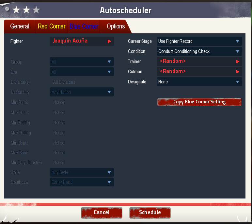Open the Southpaw Either Hand dropdown
The image size is (252, 224).
[x=82, y=182]
